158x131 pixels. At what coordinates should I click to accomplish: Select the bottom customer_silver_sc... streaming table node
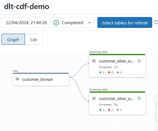[x=117, y=103]
